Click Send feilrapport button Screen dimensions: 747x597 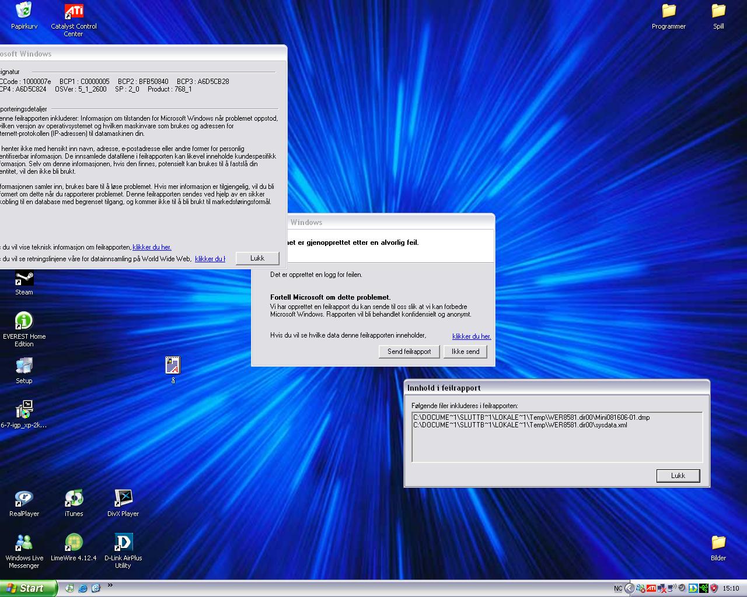[409, 352]
